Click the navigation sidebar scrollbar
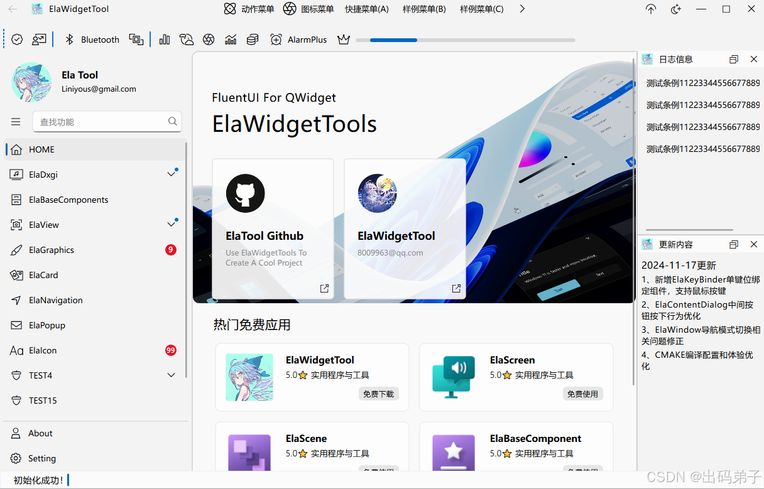This screenshot has width=764, height=489. coord(186,259)
